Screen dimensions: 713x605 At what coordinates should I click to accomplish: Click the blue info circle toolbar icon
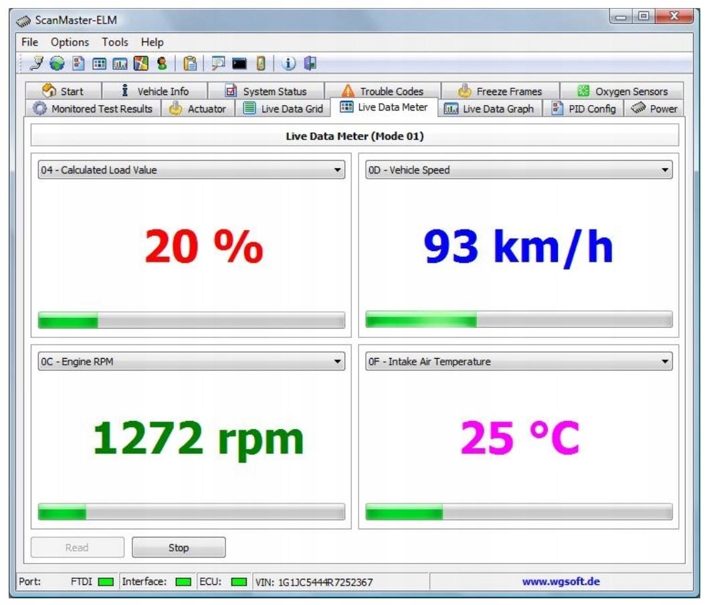pyautogui.click(x=289, y=64)
